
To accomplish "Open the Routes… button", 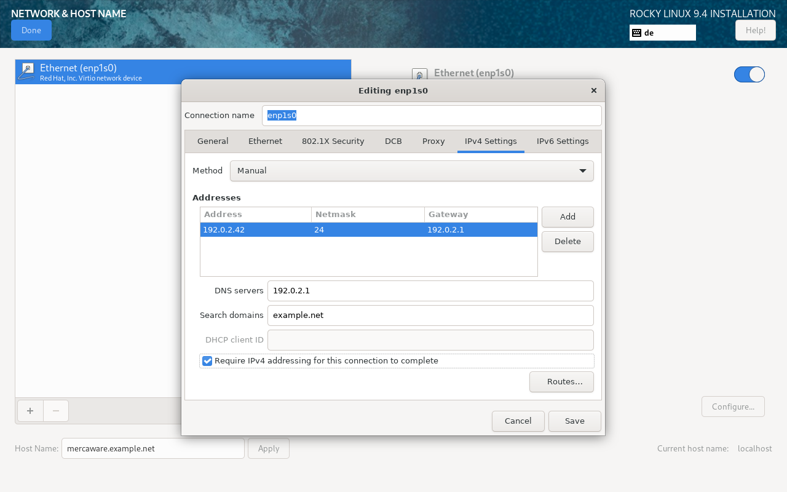I will [x=561, y=382].
